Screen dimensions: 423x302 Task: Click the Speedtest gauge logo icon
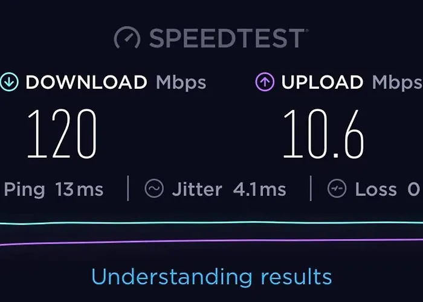[x=127, y=37]
